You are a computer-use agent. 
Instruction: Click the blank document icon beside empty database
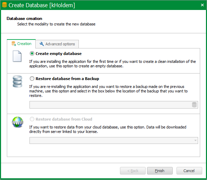coord(17,56)
